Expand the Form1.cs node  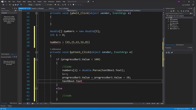click(x=168, y=25)
